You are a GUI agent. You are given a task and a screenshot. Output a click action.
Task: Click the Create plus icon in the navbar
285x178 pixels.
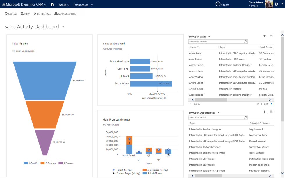coord(218,4)
